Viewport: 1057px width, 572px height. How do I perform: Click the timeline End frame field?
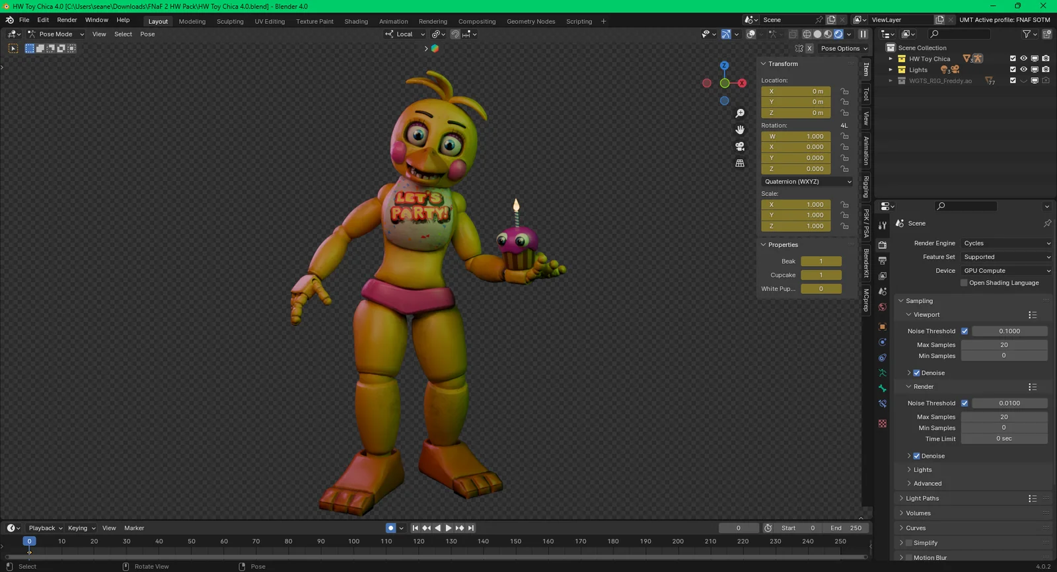[846, 528]
